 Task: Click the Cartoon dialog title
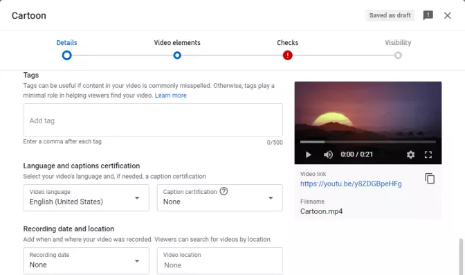(x=29, y=15)
